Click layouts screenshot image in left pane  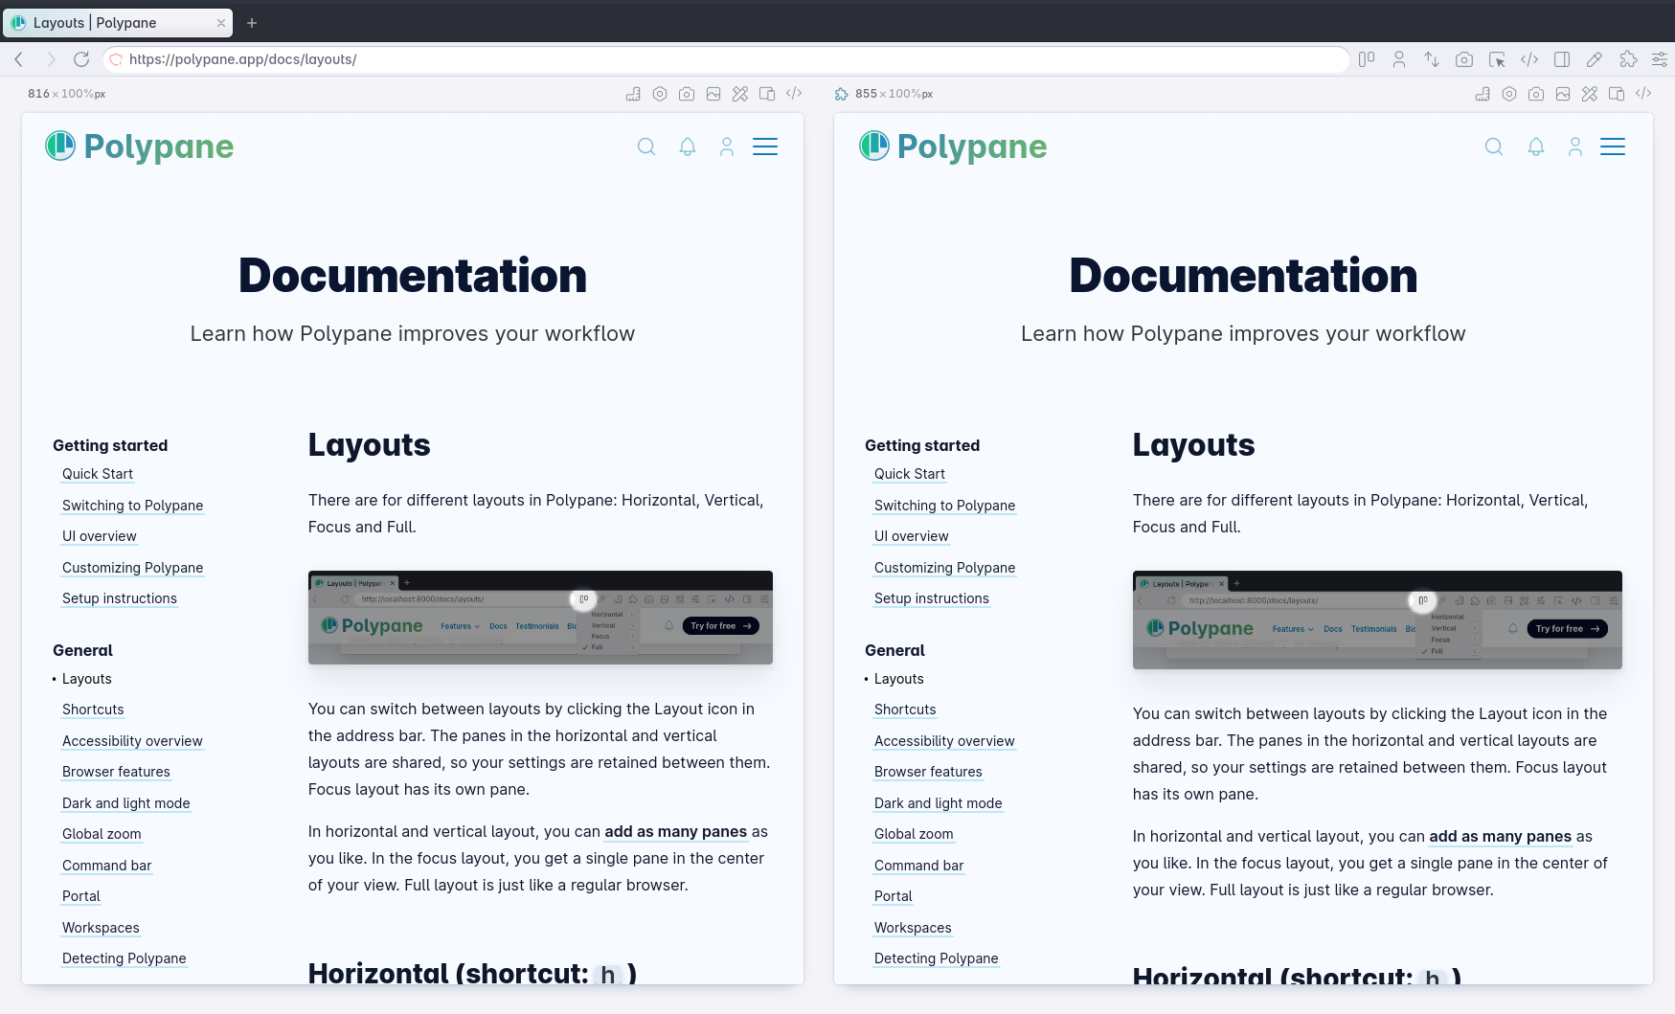(x=540, y=618)
